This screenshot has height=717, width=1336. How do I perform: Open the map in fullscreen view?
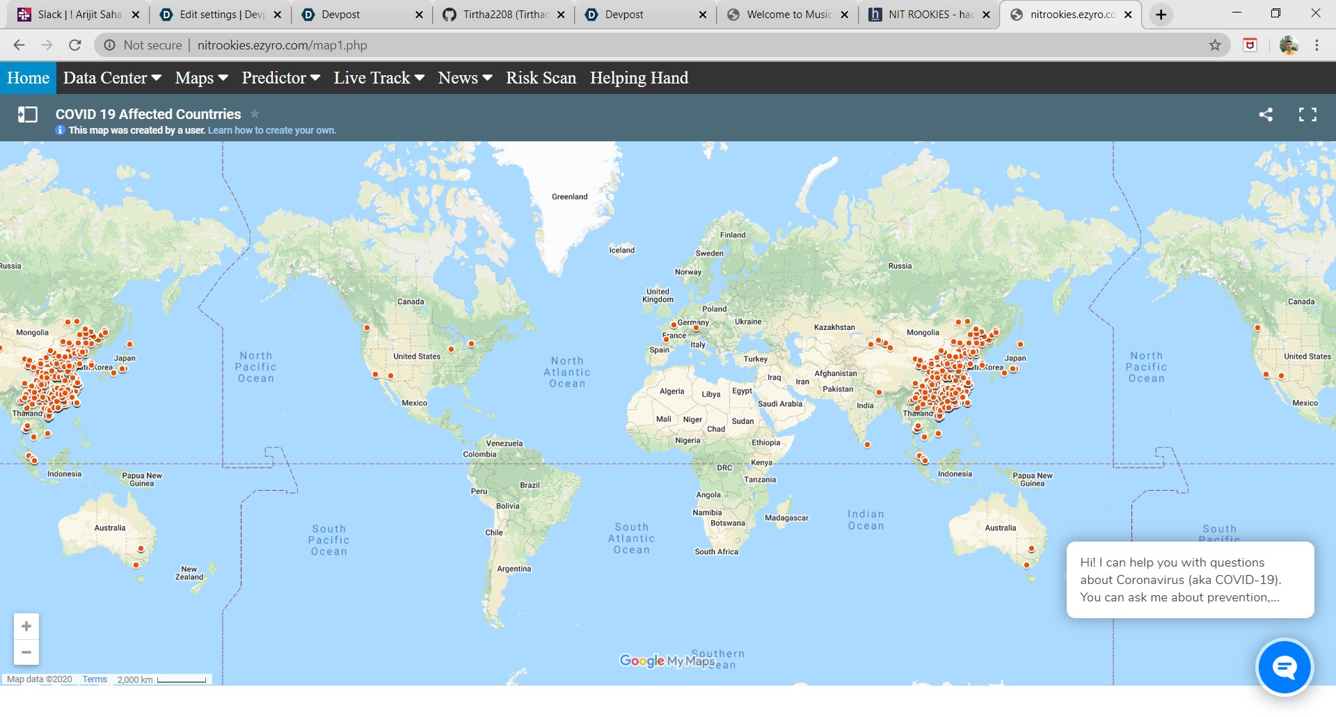coord(1307,115)
